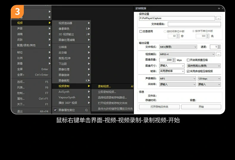The width and height of the screenshot is (235, 160).
Task: Click the F:\PotPlayer\Capture path field
Action: pos(177,18)
